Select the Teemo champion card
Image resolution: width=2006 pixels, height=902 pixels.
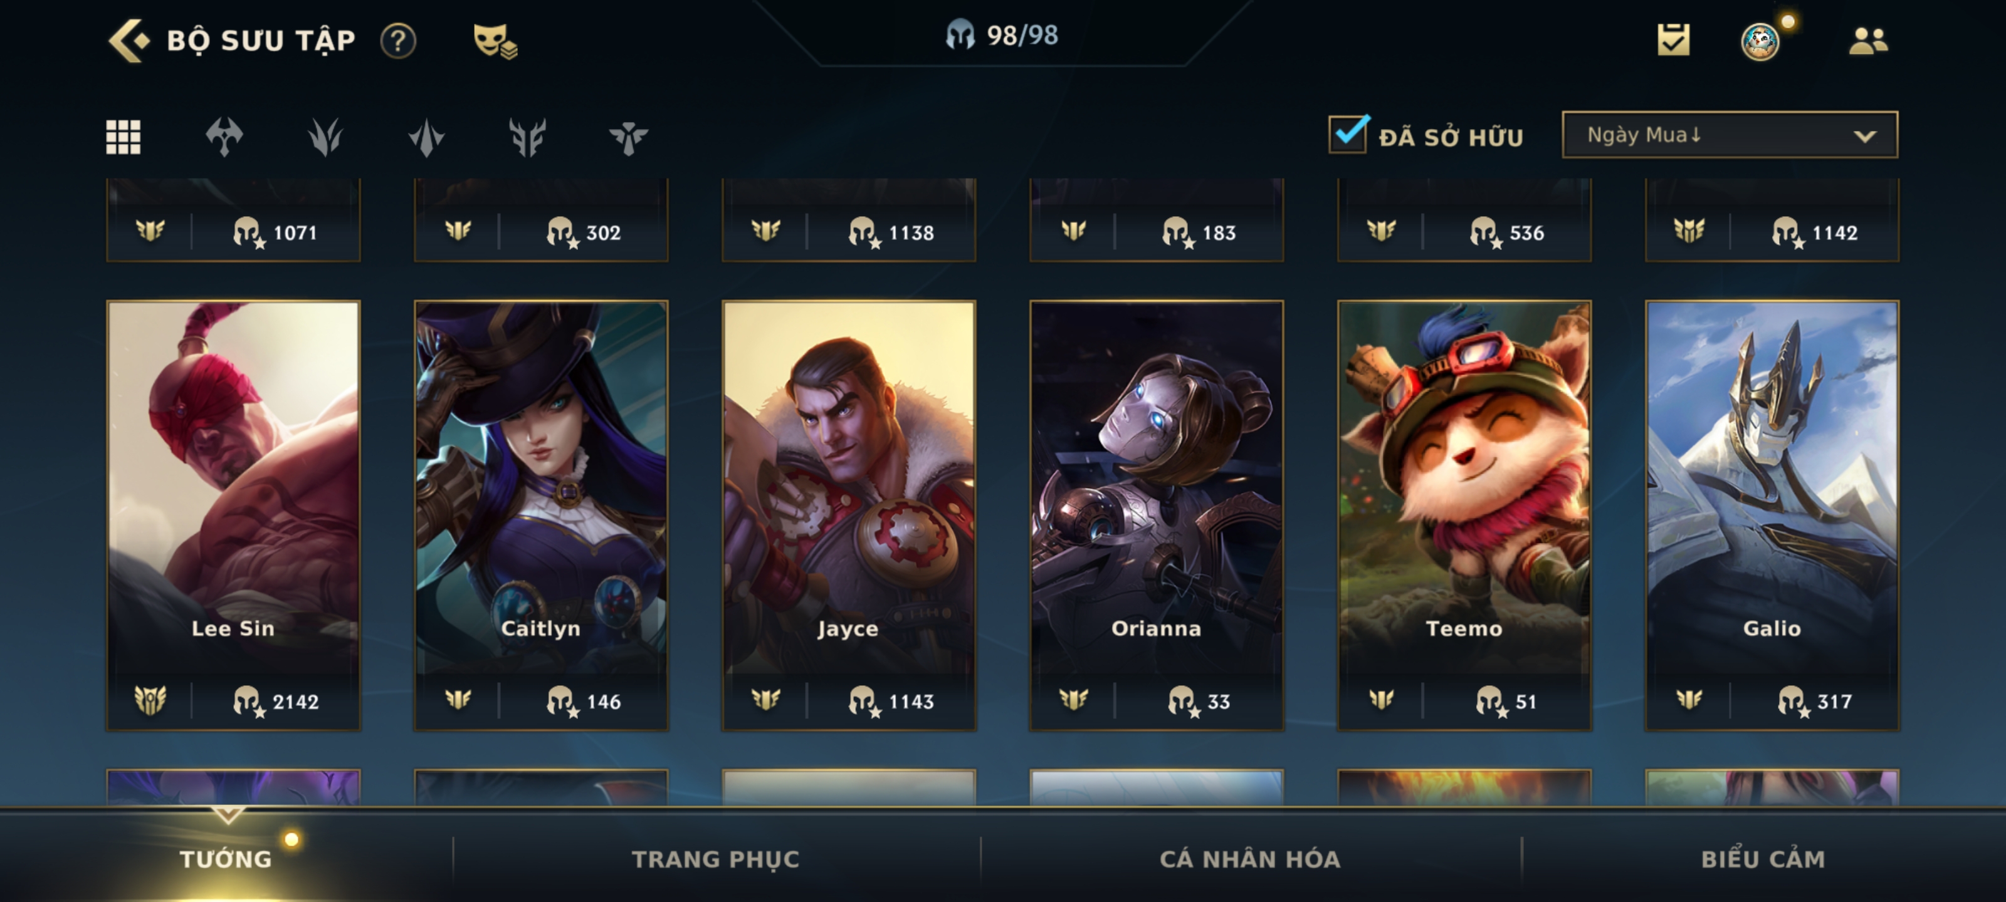click(x=1464, y=516)
